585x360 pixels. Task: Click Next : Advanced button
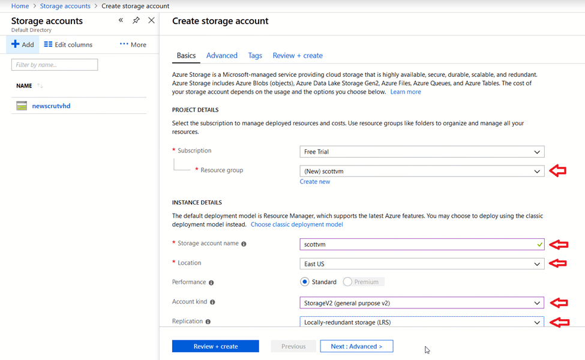coord(356,346)
